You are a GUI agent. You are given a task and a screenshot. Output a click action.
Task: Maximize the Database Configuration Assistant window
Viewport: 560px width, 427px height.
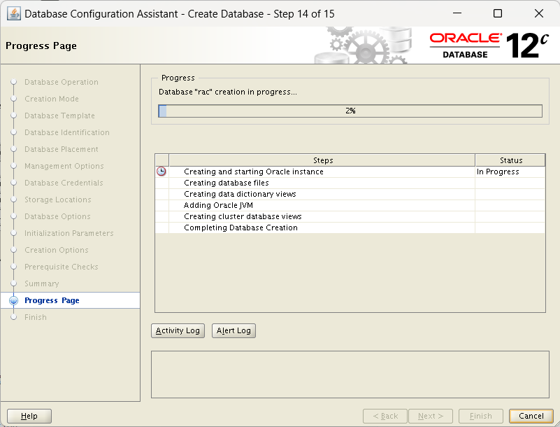498,13
